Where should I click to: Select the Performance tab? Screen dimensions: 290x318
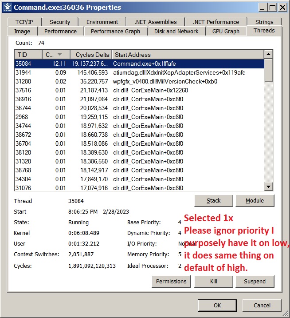point(60,31)
